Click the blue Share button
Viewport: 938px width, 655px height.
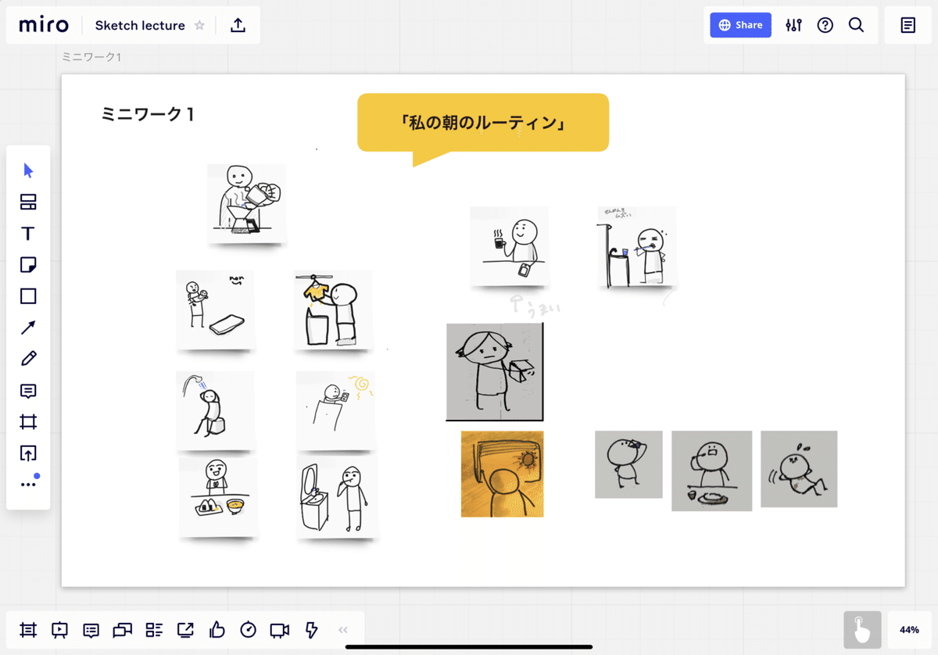tap(740, 24)
